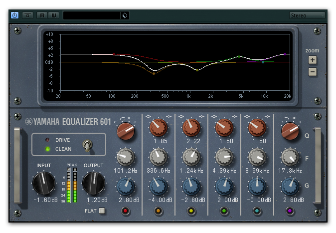This screenshot has width=336, height=233.
Task: Click the orange band point on the EQ graph
Action: pos(154,73)
